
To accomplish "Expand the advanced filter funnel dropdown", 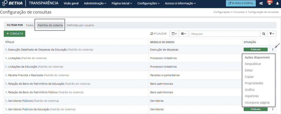I will click(272, 34).
